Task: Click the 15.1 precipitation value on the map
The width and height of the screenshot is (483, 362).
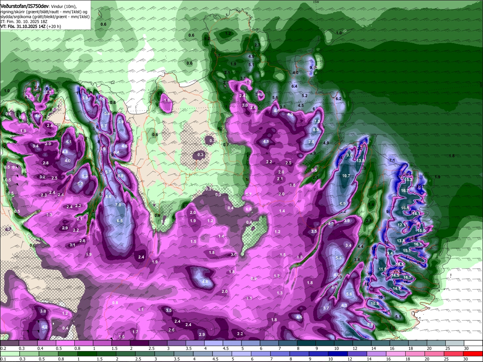Action: (x=407, y=251)
